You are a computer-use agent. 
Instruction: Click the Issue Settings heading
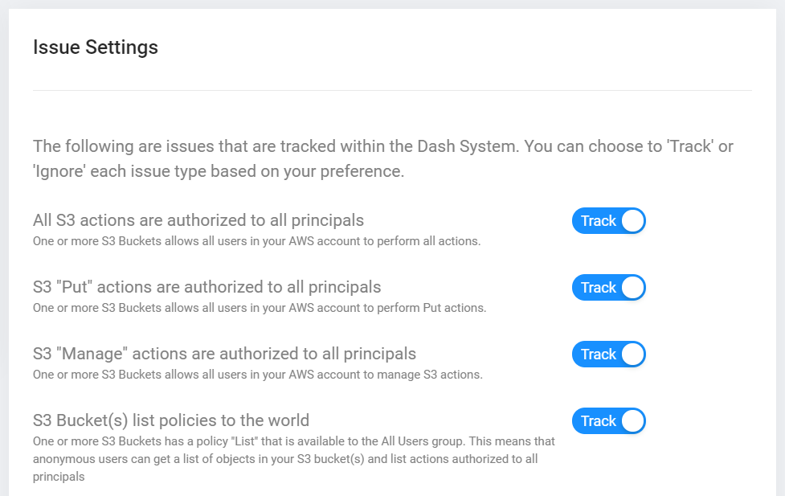pos(96,47)
